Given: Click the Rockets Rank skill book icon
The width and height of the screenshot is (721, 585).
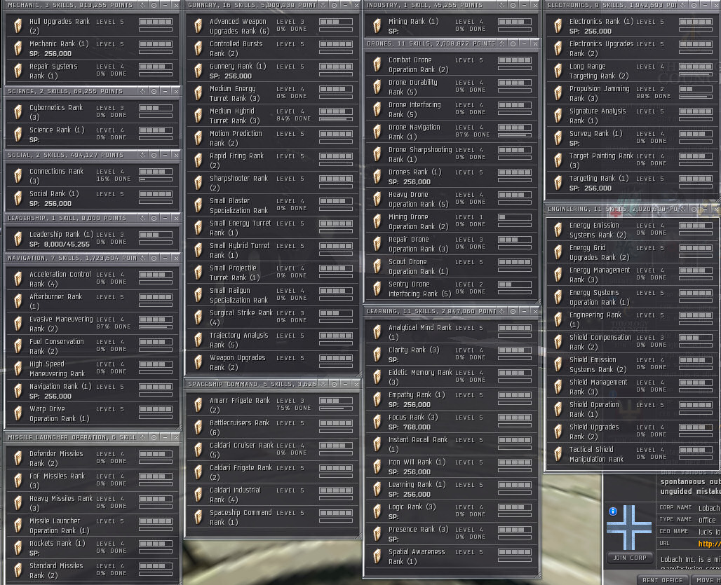Looking at the screenshot, I should click(x=18, y=548).
